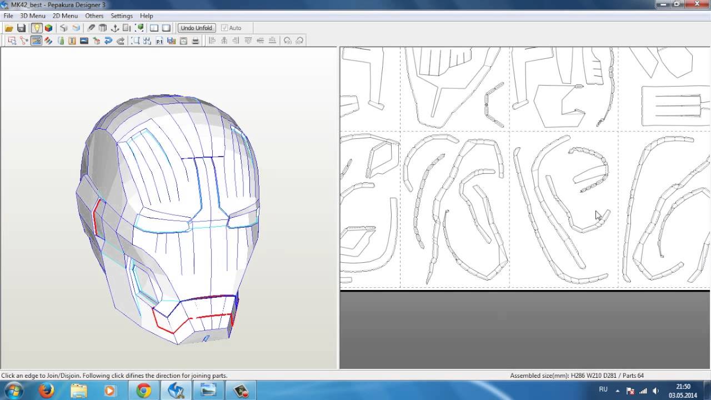Click the 3D part check cube icon
Viewport: 711px width, 400px height.
click(x=96, y=41)
